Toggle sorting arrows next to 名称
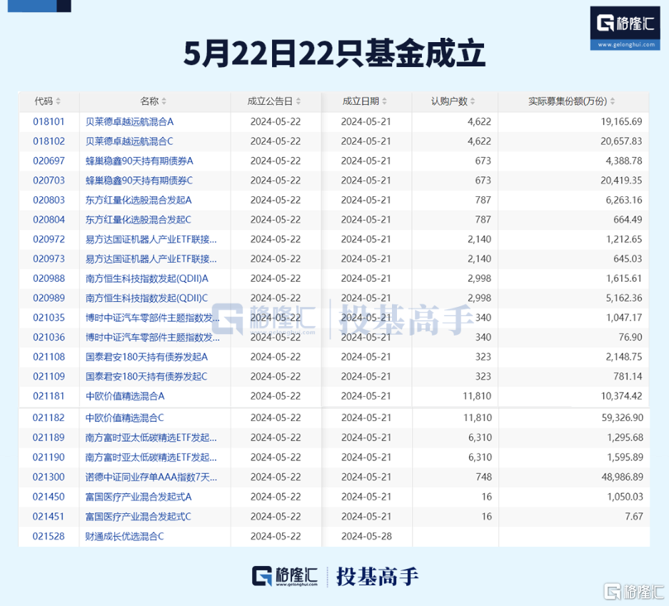This screenshot has width=669, height=606. pos(164,101)
